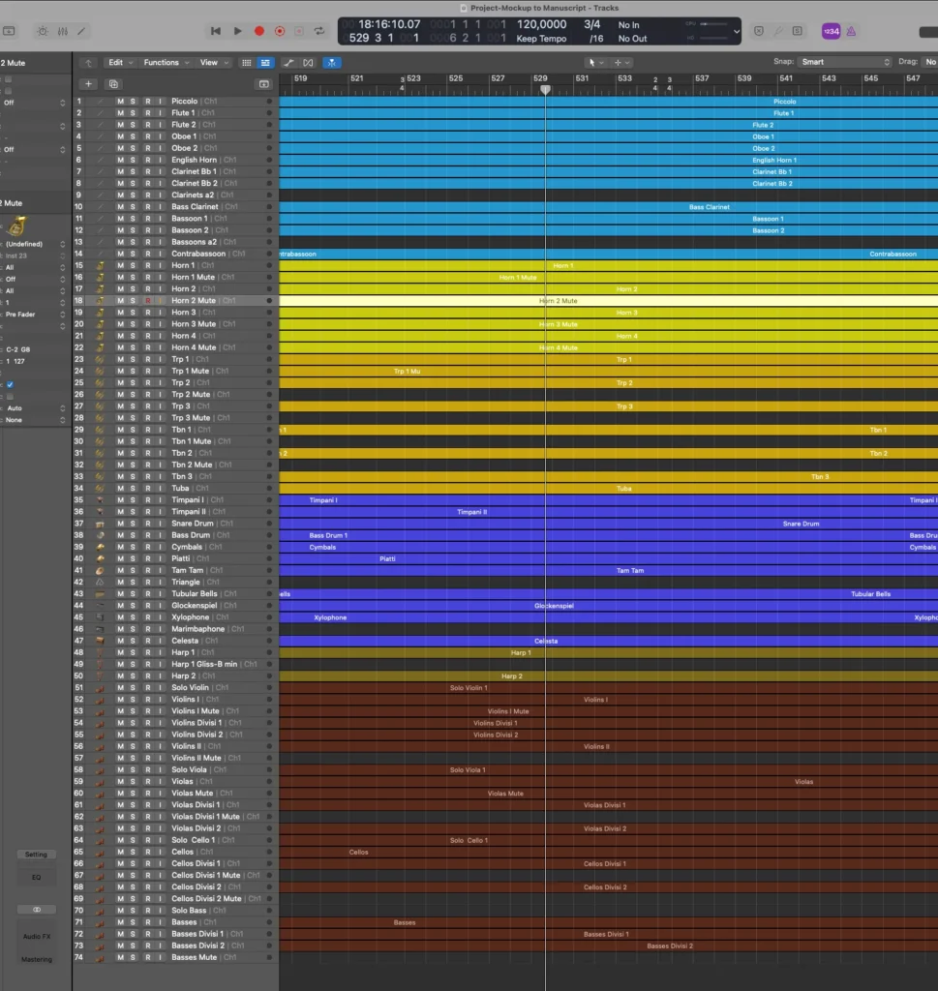
Task: Solo the Flute 1 track
Action: click(x=133, y=113)
